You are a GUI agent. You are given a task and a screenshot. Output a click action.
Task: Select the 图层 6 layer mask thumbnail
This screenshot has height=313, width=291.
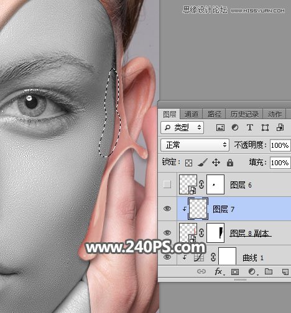(215, 184)
